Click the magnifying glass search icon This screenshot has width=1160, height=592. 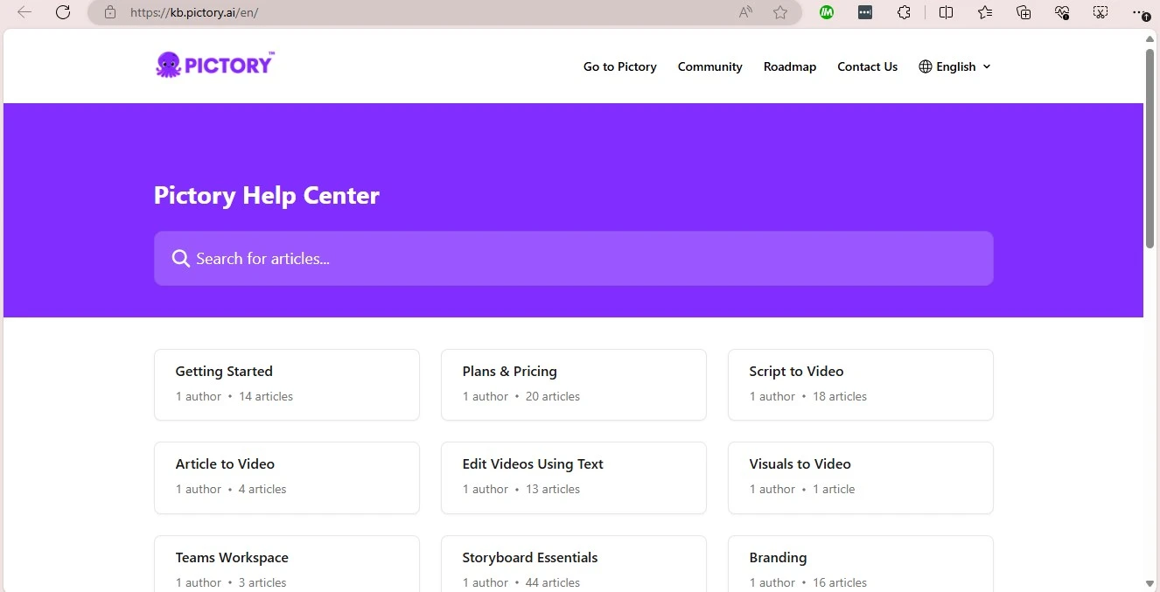pos(181,259)
